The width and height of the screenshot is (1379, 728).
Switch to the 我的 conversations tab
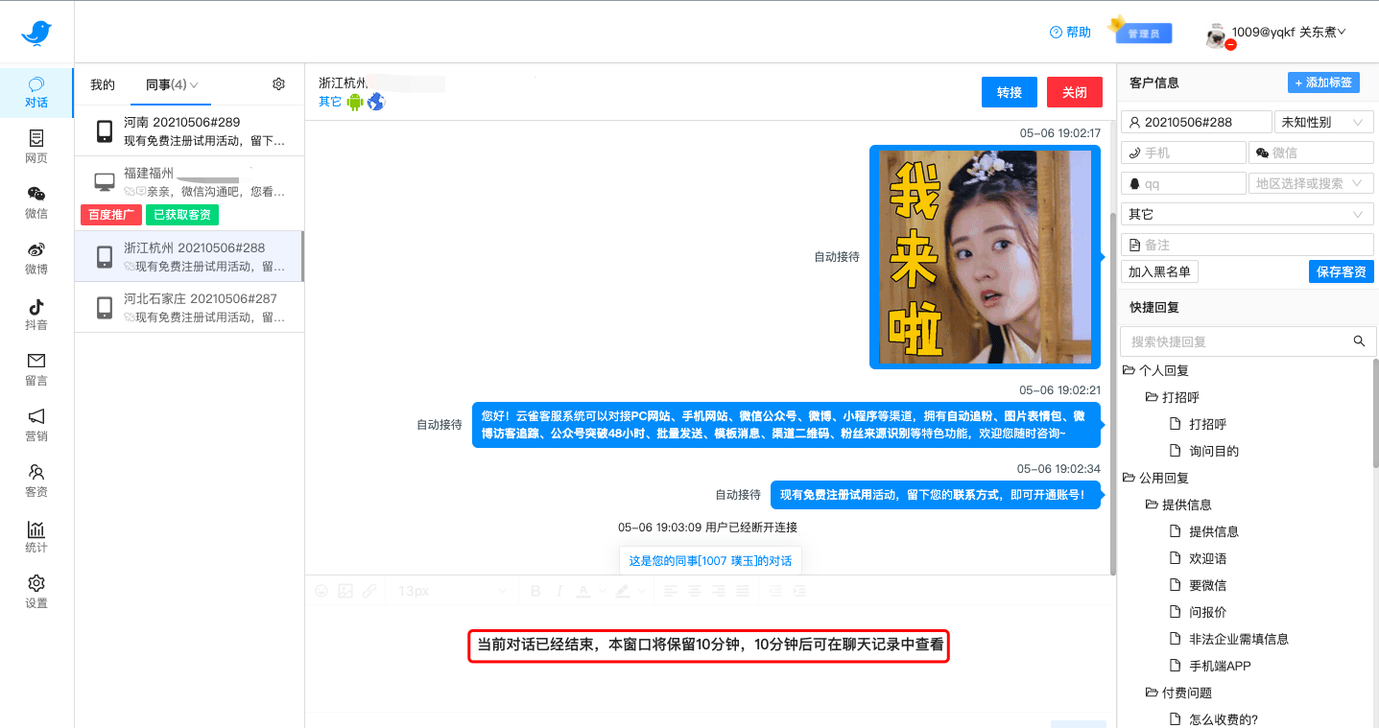tap(102, 84)
